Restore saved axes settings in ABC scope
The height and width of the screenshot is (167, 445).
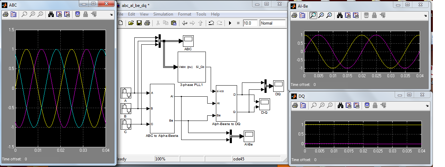click(67, 15)
